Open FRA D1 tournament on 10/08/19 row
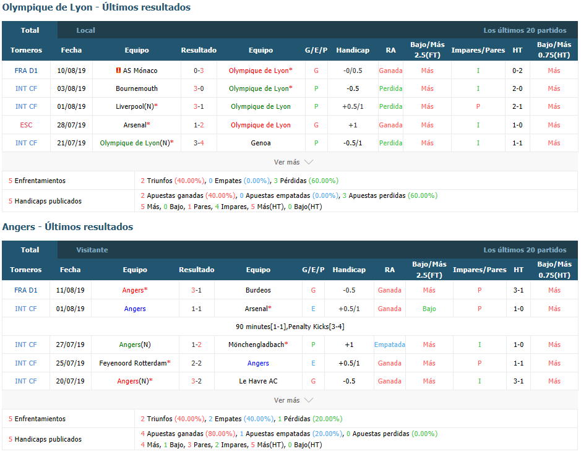 coord(26,71)
